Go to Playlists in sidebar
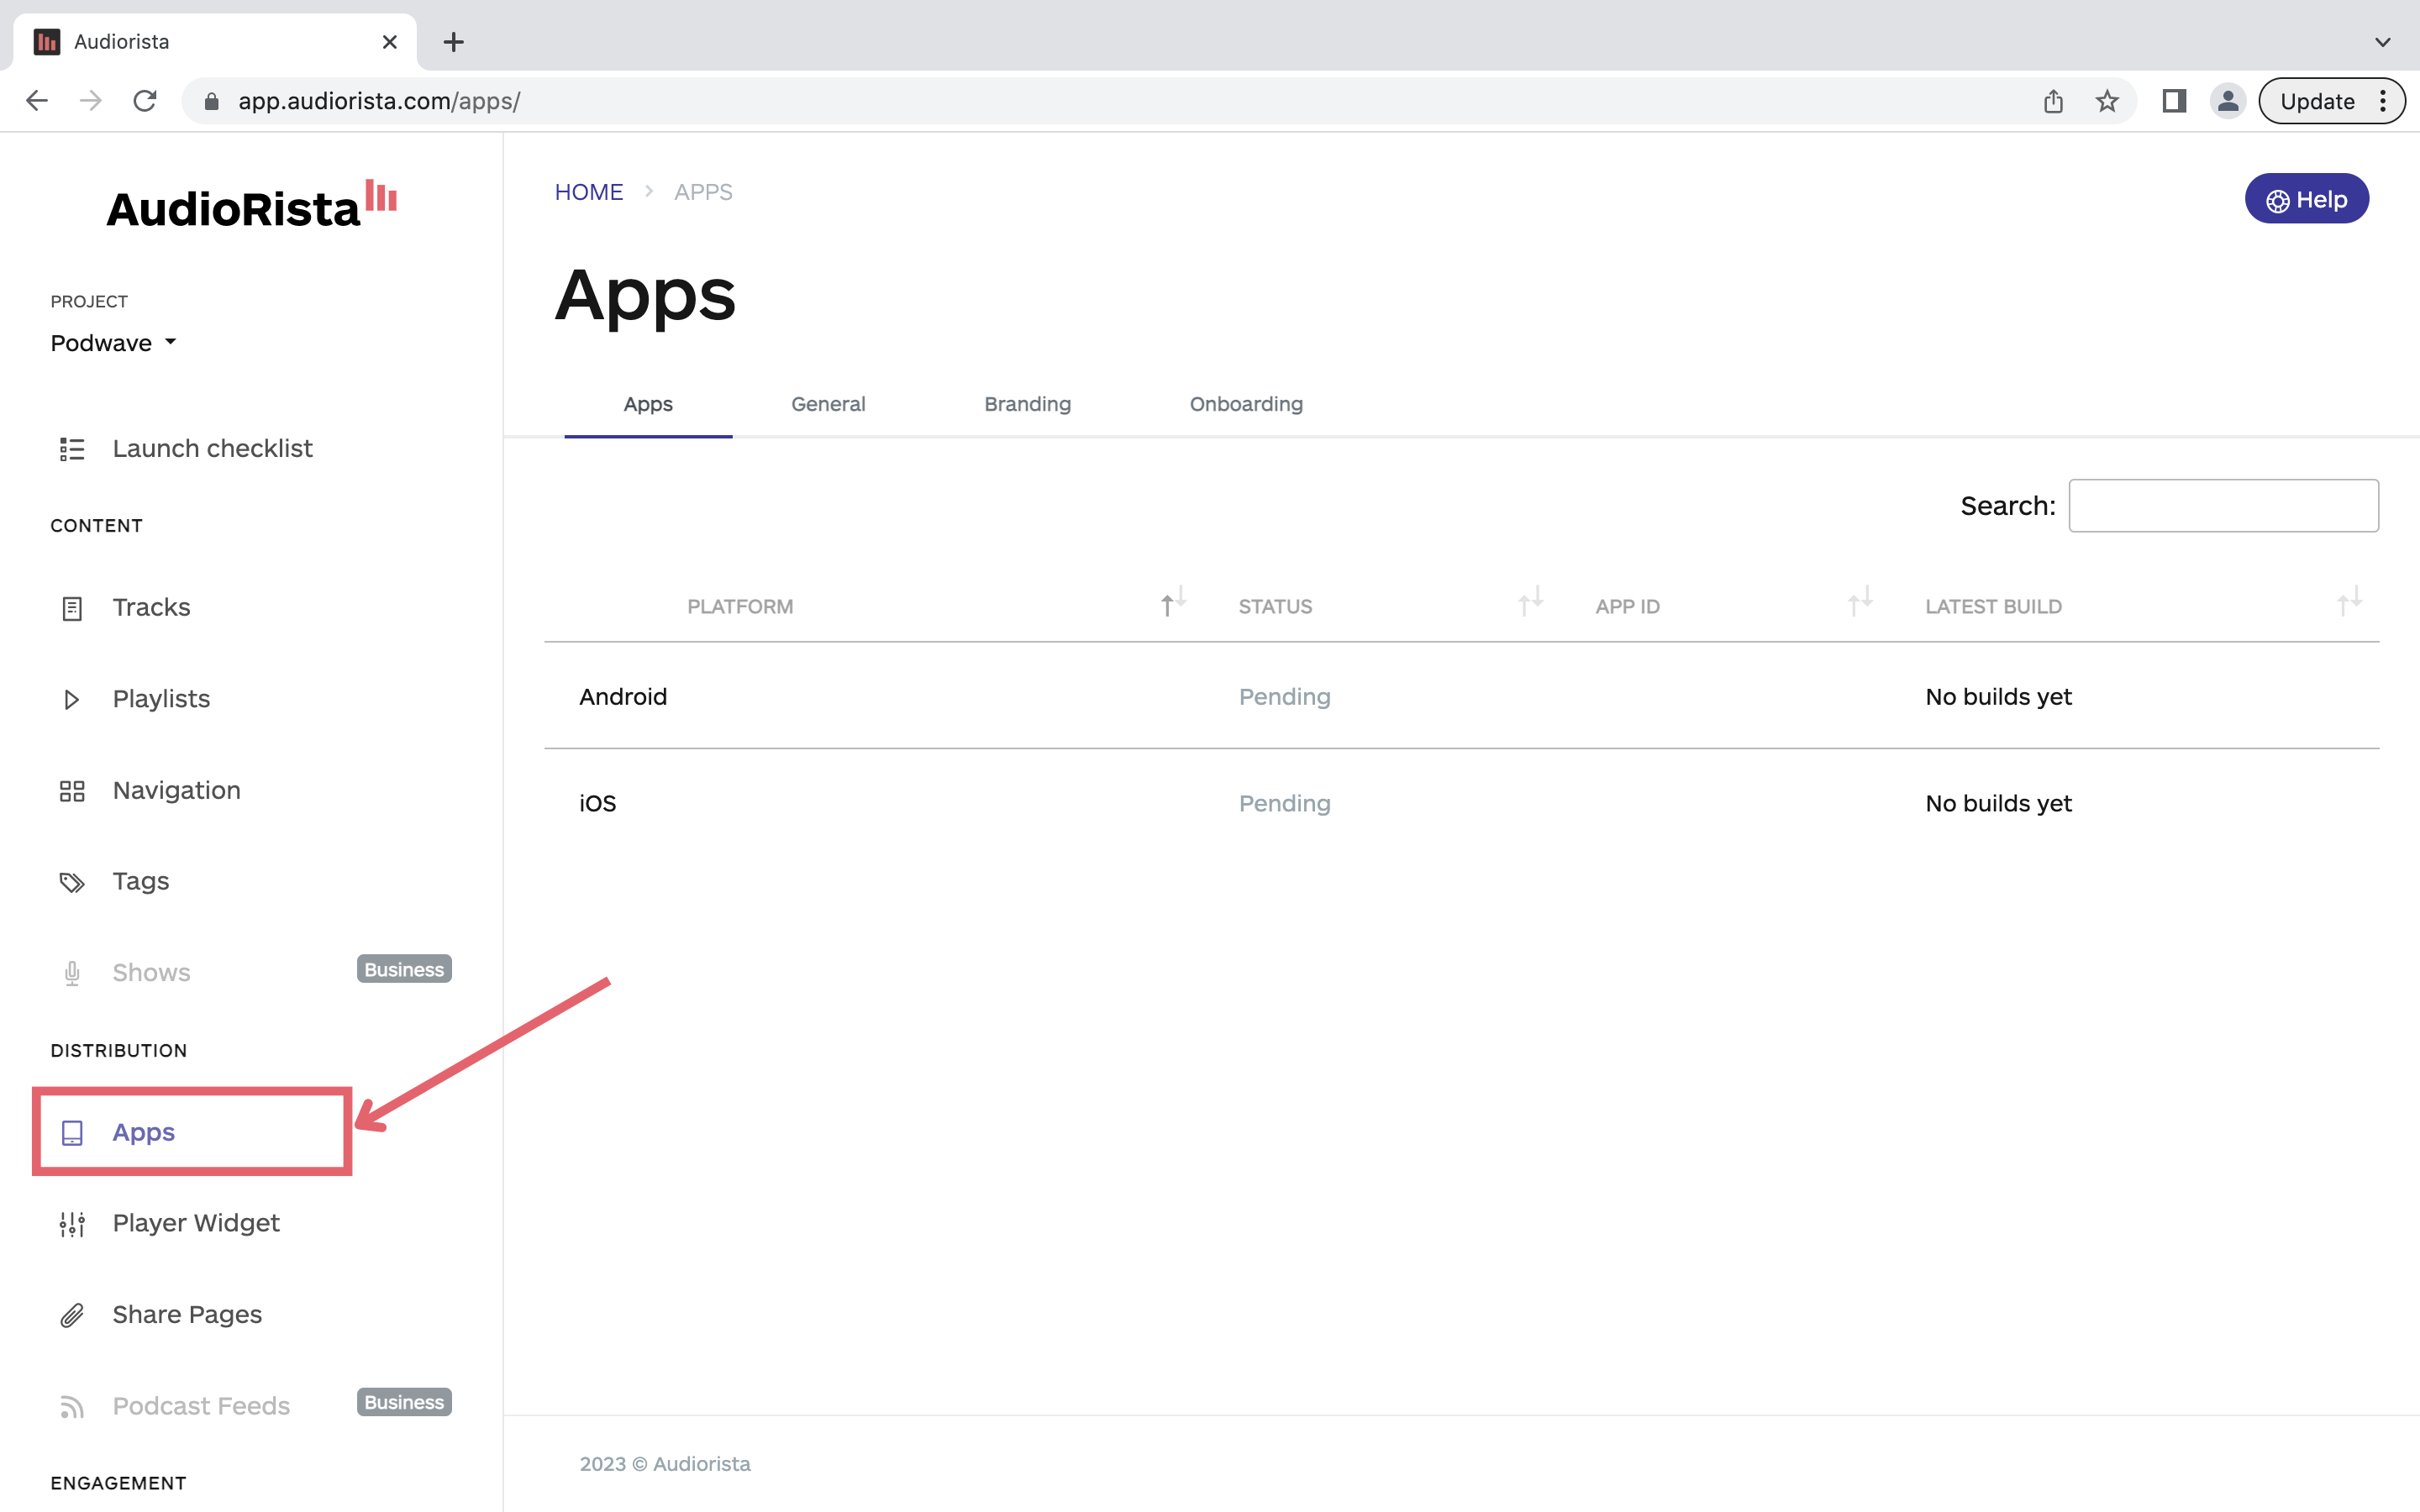Viewport: 2420px width, 1512px height. pyautogui.click(x=162, y=699)
